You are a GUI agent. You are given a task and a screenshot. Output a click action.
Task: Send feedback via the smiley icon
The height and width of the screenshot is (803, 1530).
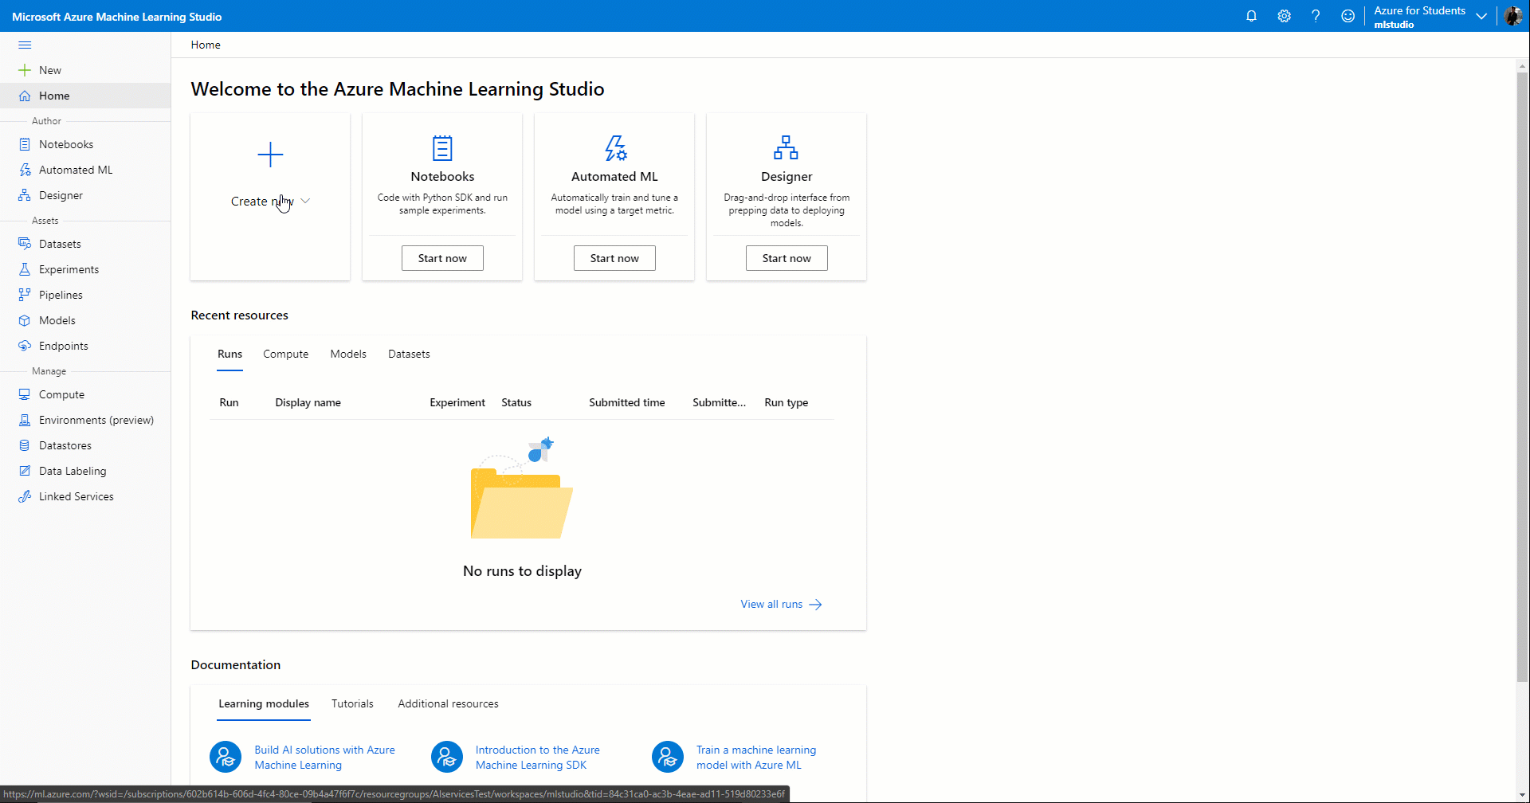point(1348,16)
